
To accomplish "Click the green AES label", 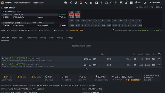I will (43, 89).
